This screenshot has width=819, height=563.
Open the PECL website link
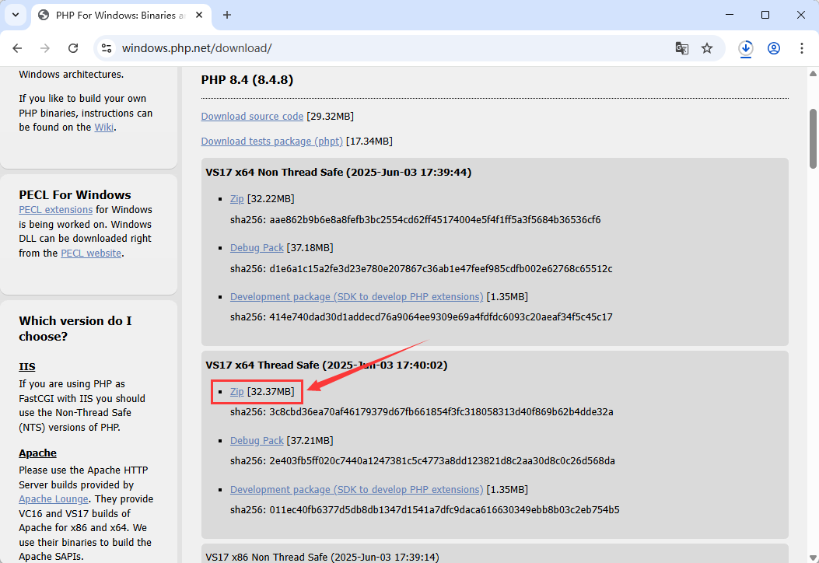(92, 254)
